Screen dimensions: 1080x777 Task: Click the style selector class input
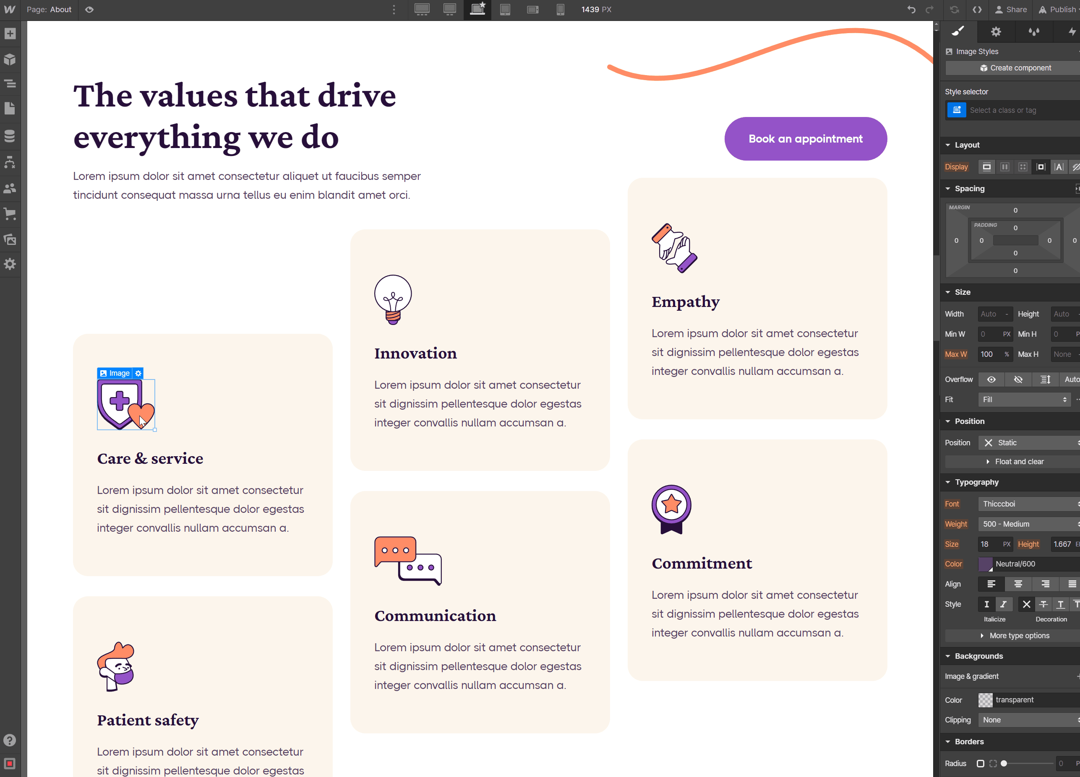coord(1024,110)
